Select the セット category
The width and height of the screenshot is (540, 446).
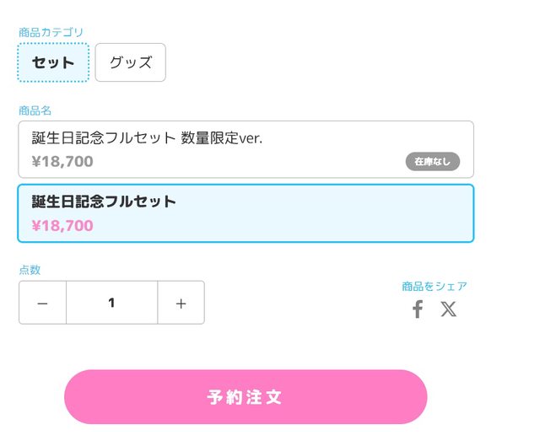(x=53, y=62)
